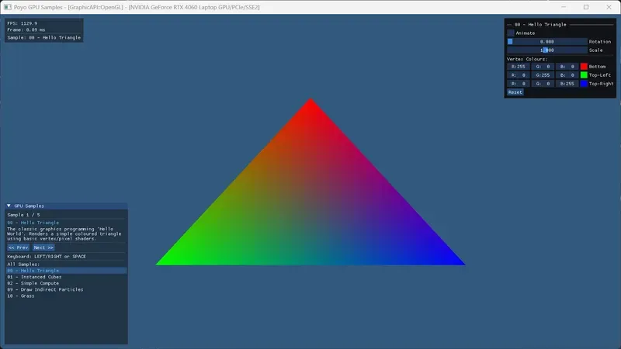Click the GPU Samples panel title
The image size is (621, 349).
(29, 206)
